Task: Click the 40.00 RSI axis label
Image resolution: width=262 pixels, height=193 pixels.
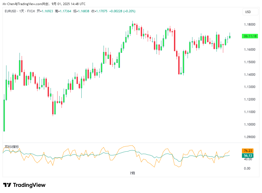Action: (x=248, y=159)
